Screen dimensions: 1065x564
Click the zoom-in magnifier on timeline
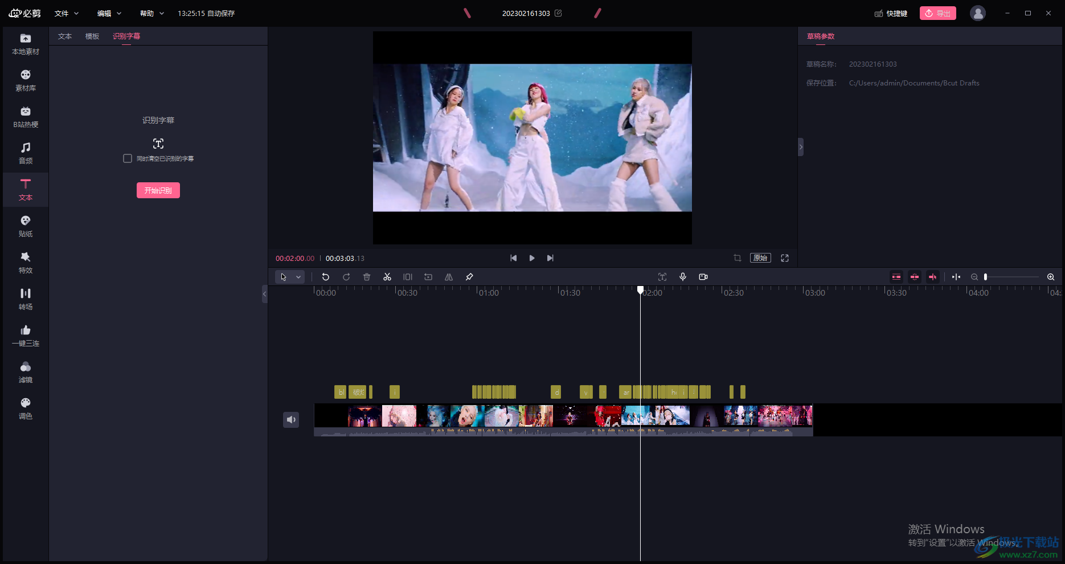pyautogui.click(x=1051, y=277)
